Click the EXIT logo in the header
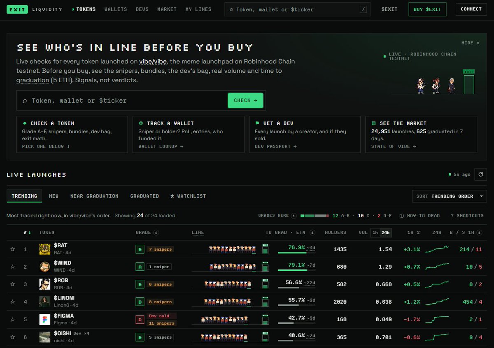The width and height of the screenshot is (494, 348). (x=17, y=9)
